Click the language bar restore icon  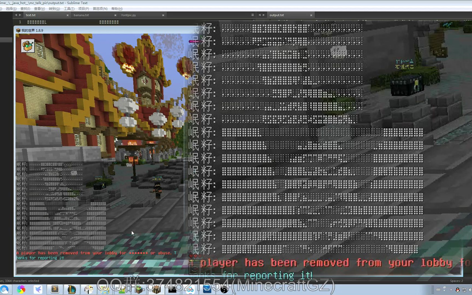(445, 288)
